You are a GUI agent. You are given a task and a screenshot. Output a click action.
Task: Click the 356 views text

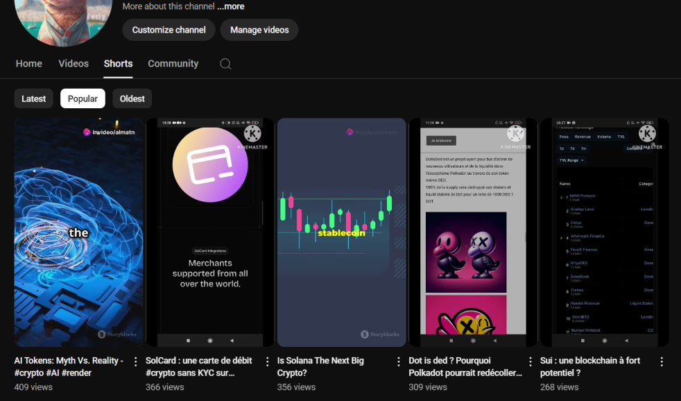(297, 387)
